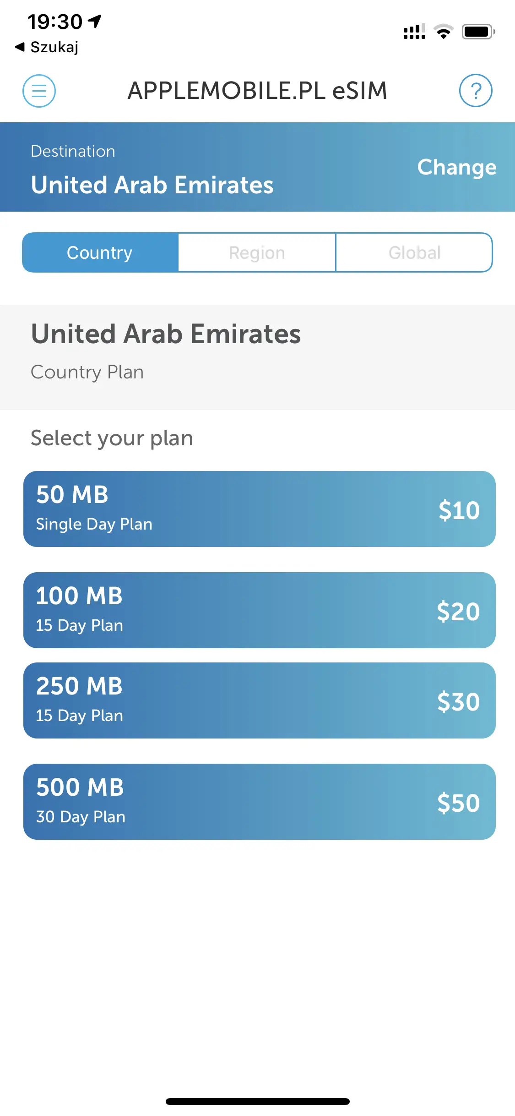The width and height of the screenshot is (515, 1116).
Task: Open the hamburger menu icon
Action: pyautogui.click(x=39, y=91)
